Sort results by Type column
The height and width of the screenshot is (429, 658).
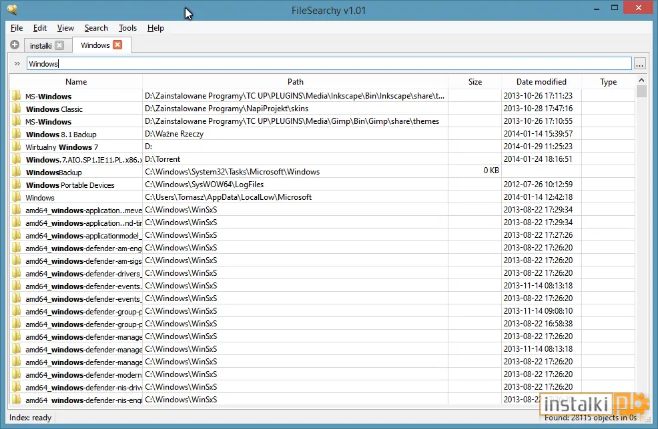[608, 82]
